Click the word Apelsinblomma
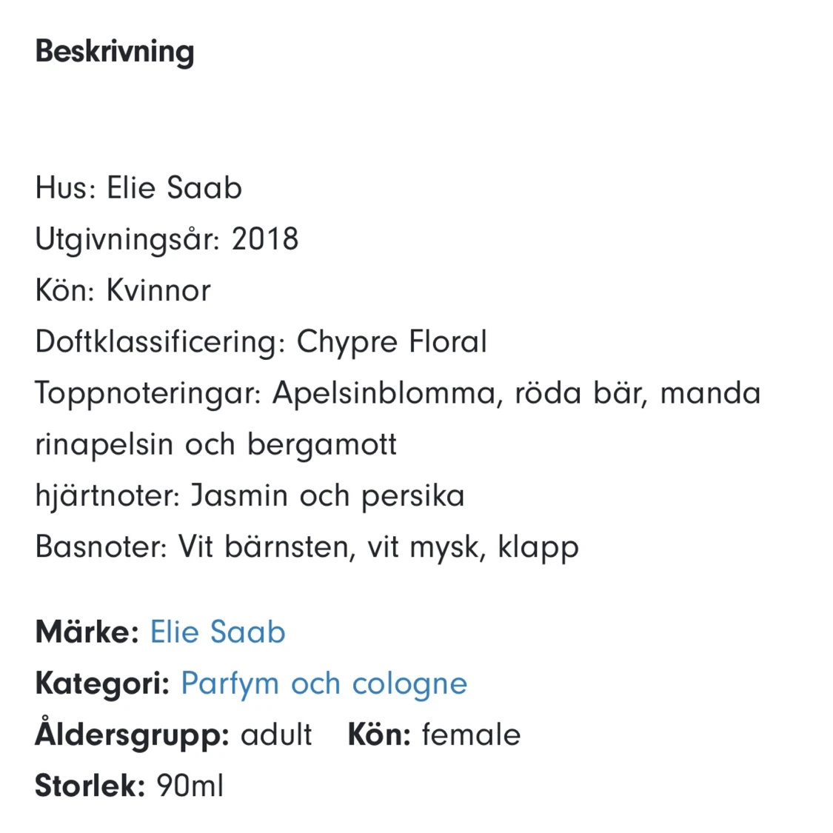The height and width of the screenshot is (833, 833). click(384, 393)
